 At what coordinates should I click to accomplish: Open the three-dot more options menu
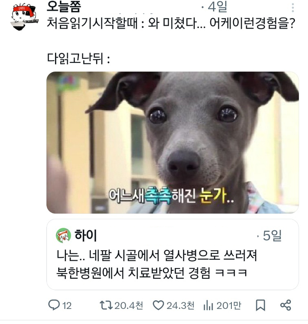293,8
